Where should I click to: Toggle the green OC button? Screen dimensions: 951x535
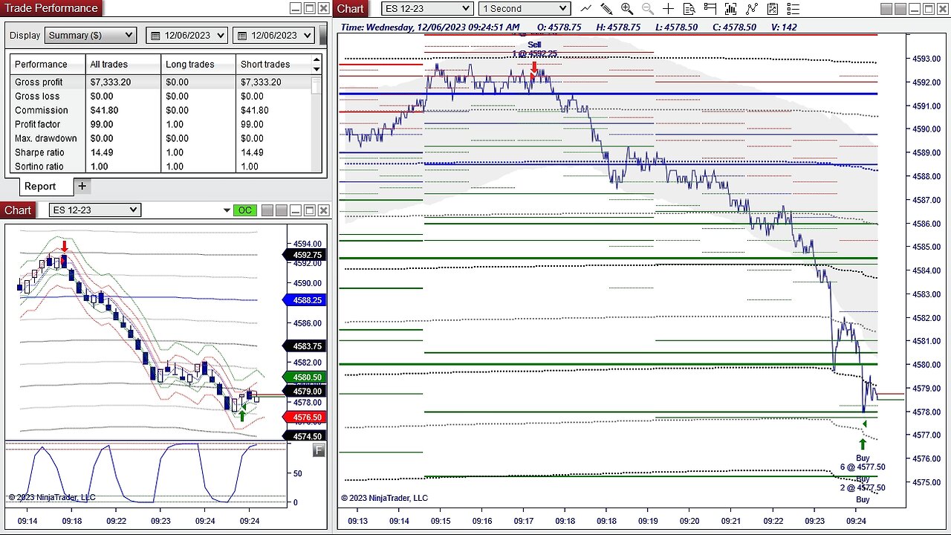(244, 210)
